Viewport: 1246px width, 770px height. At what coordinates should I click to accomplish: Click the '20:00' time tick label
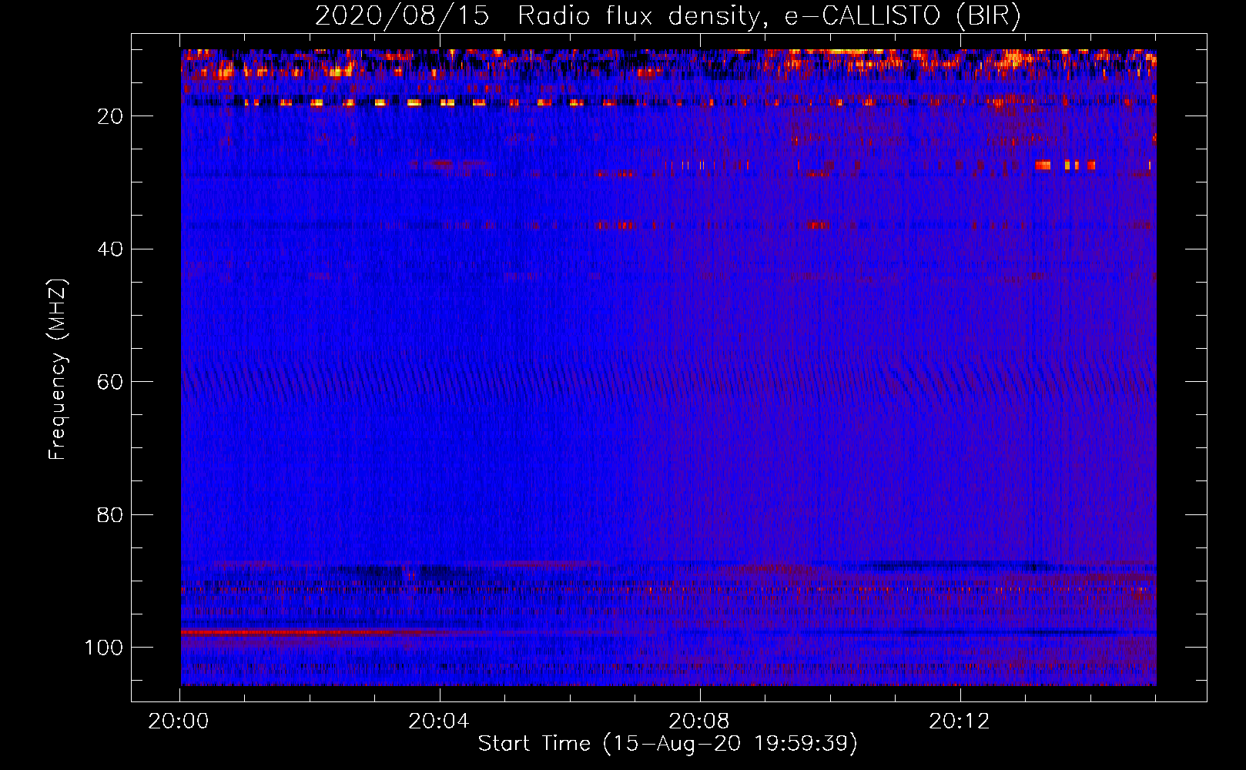tap(179, 721)
